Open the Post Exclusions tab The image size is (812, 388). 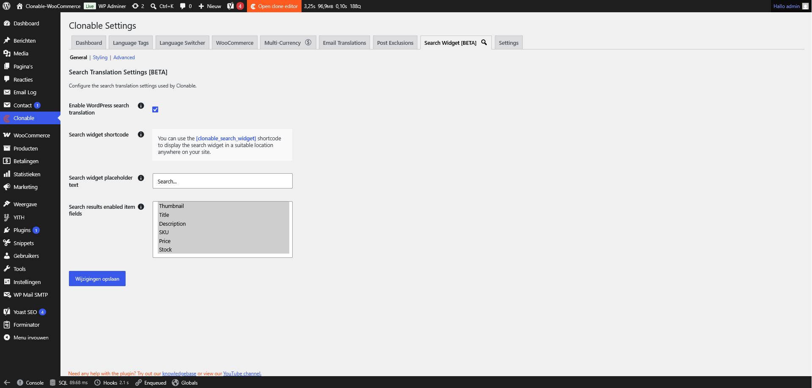395,43
